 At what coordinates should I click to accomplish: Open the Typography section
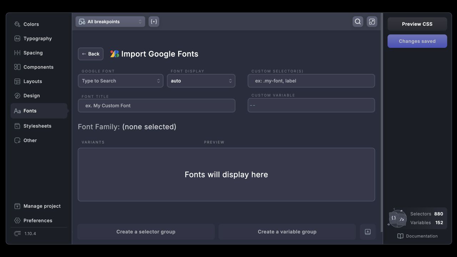tap(37, 38)
